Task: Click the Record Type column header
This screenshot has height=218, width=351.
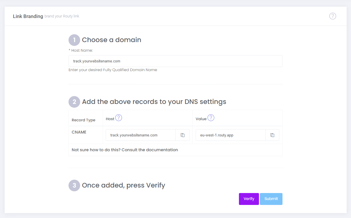Action: (x=83, y=120)
